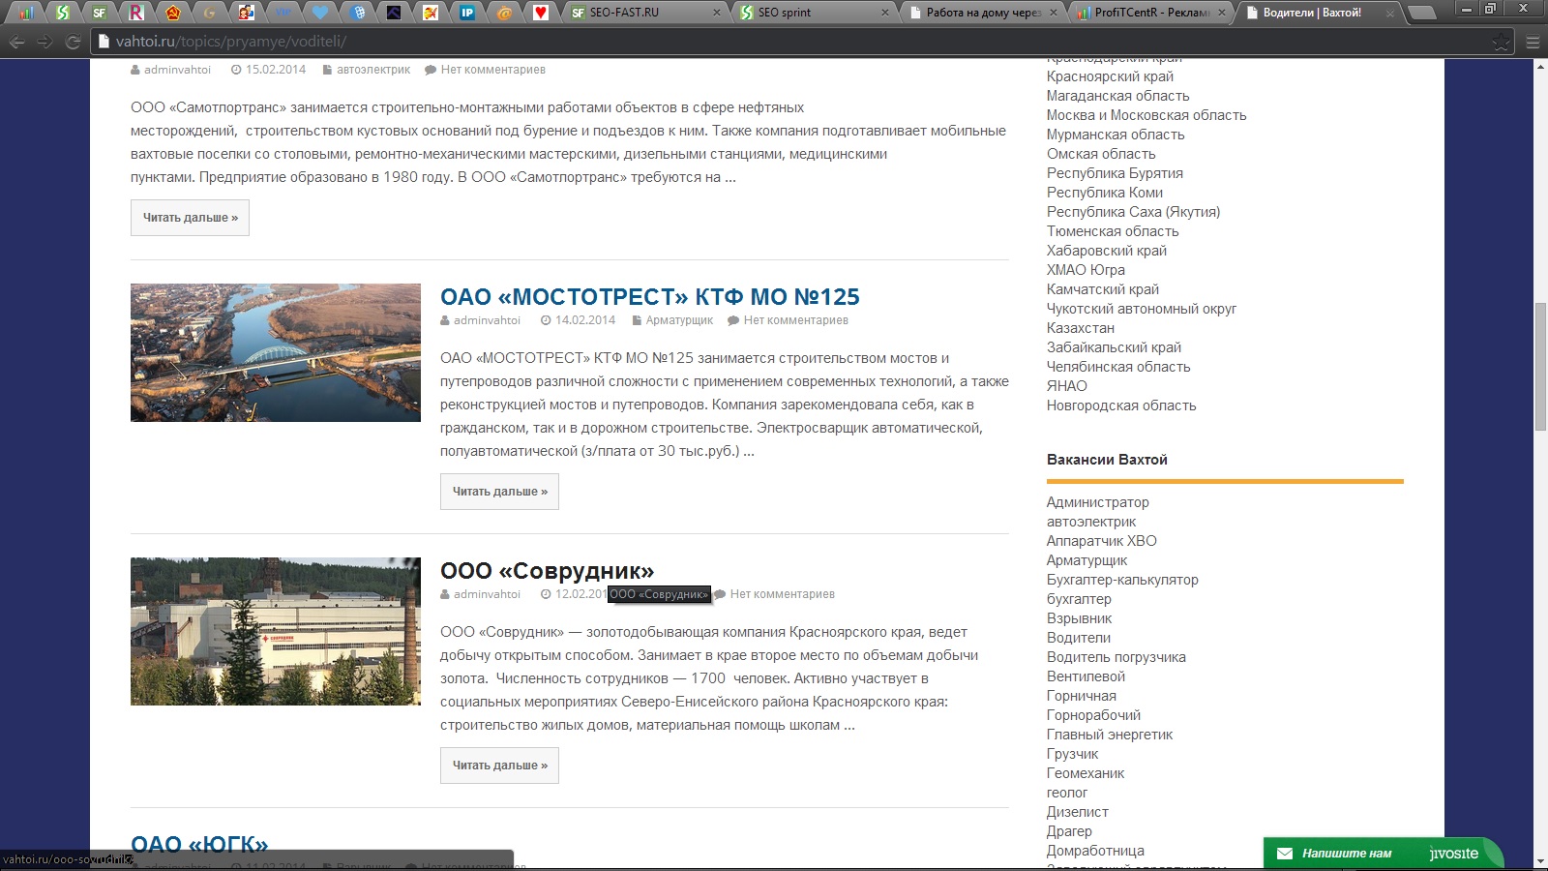Select Новгородская область region link

(x=1121, y=405)
